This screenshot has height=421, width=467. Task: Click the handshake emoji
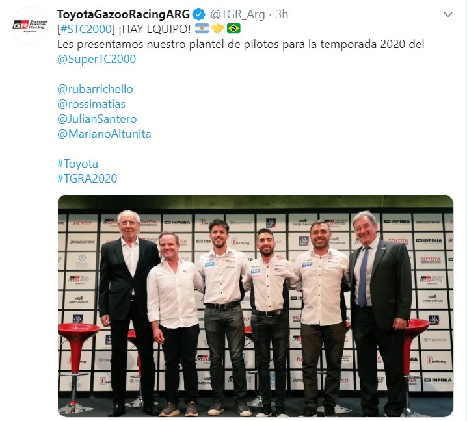point(217,29)
